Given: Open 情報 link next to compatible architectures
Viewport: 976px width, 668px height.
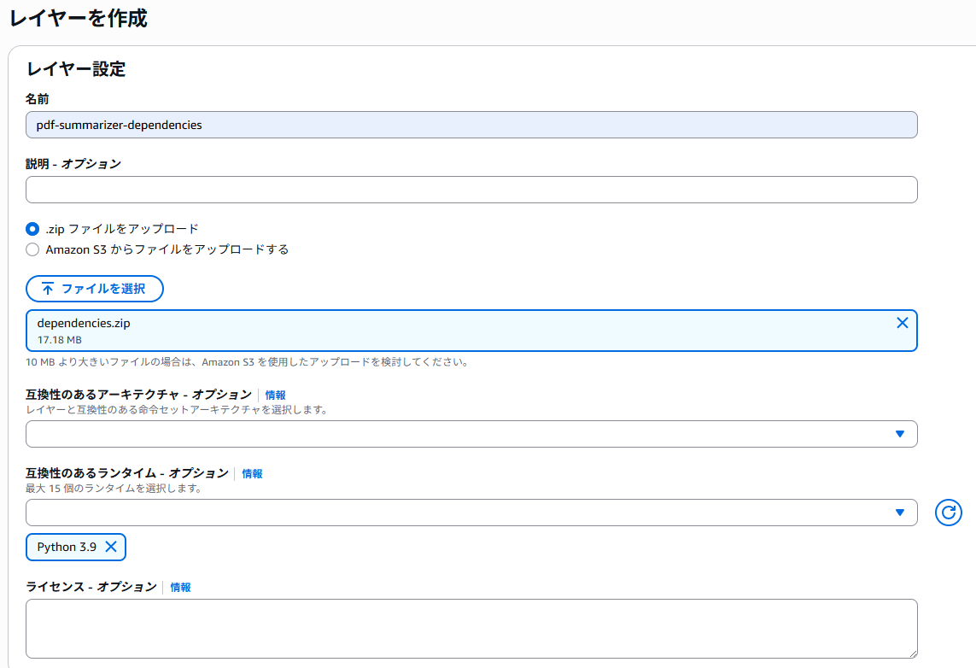Looking at the screenshot, I should 275,396.
